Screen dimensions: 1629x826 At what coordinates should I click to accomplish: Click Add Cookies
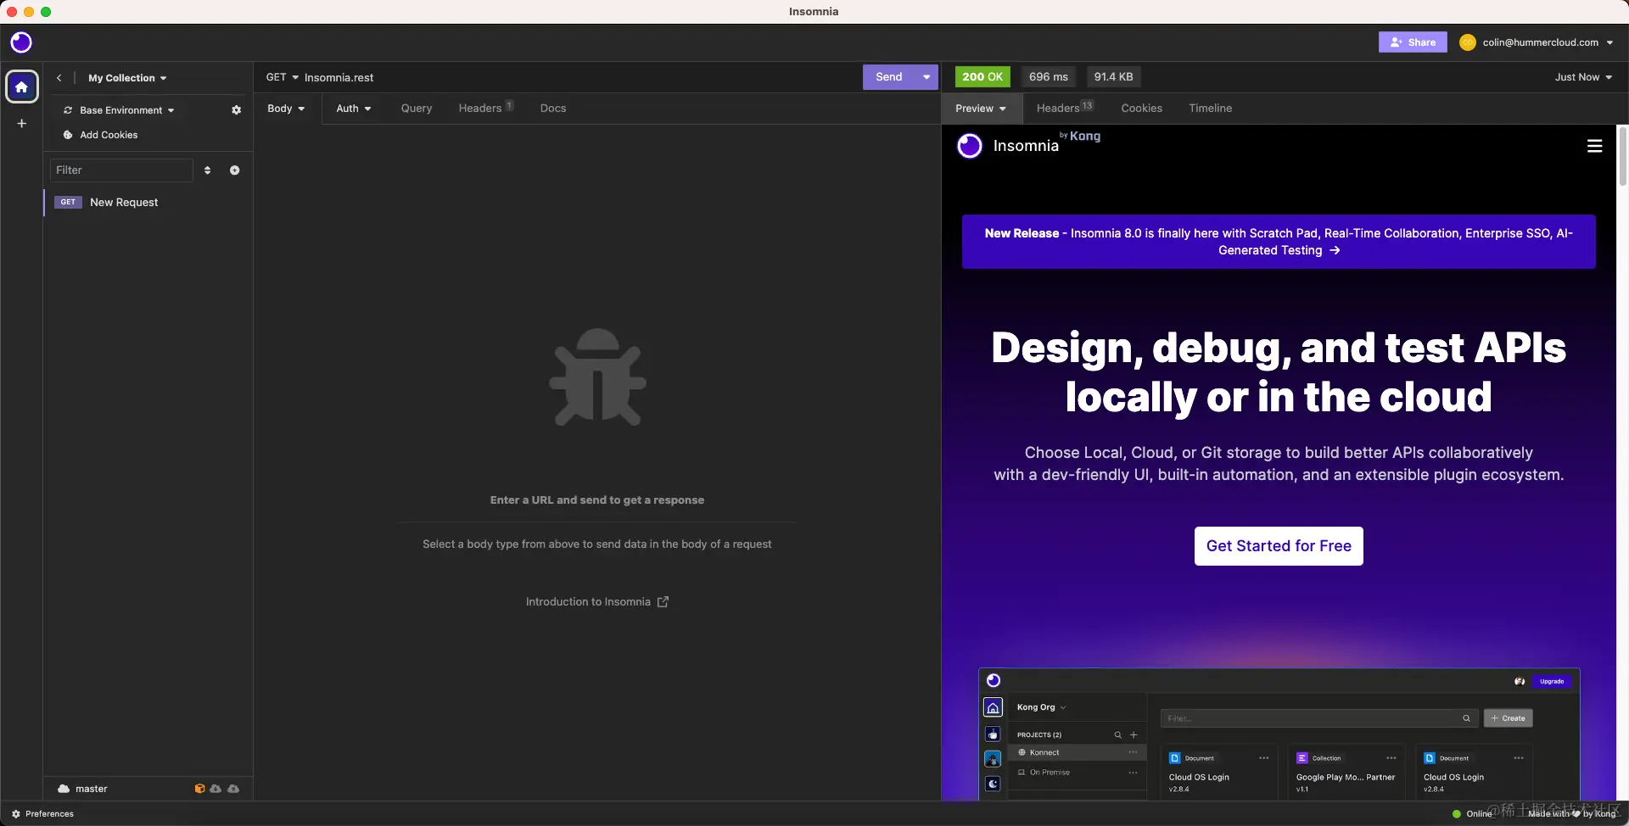pos(100,135)
